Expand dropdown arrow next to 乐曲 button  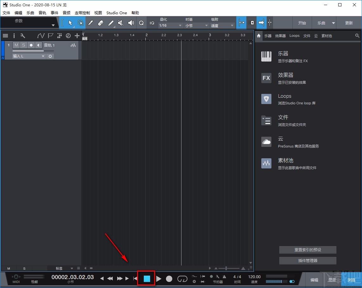(333, 23)
